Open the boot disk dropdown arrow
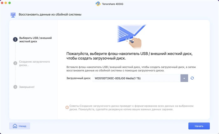Screen dimensions: 219x134 tap(184, 78)
